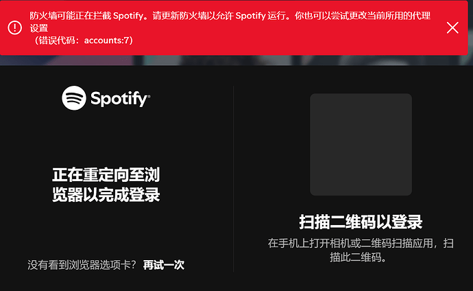Viewport: 473px width, 291px height.
Task: Click the 没有看到浏览器选项卡？ text
Action: pos(82,265)
